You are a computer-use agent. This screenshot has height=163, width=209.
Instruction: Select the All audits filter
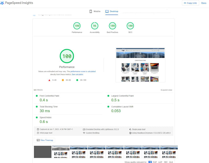[x=150, y=162]
